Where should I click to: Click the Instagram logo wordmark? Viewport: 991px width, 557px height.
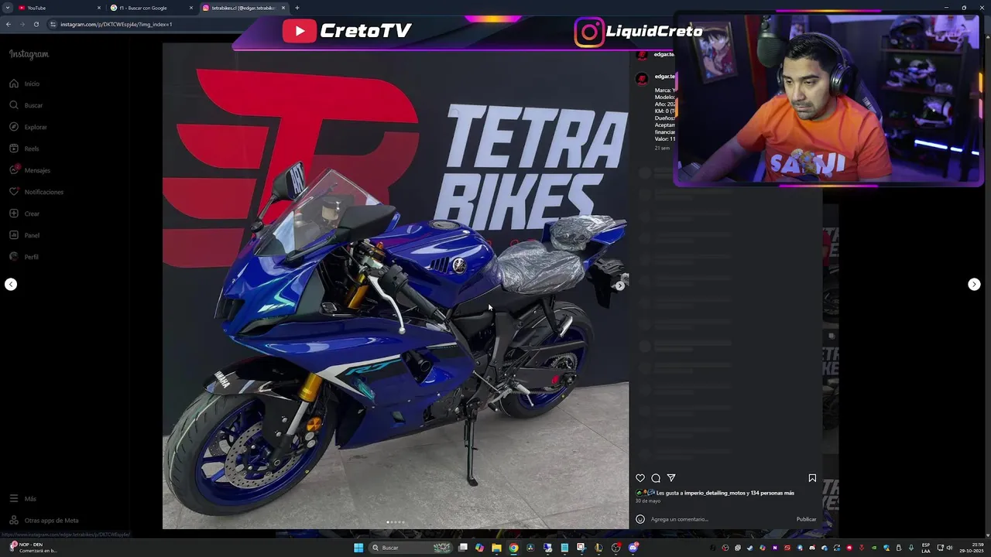(29, 54)
